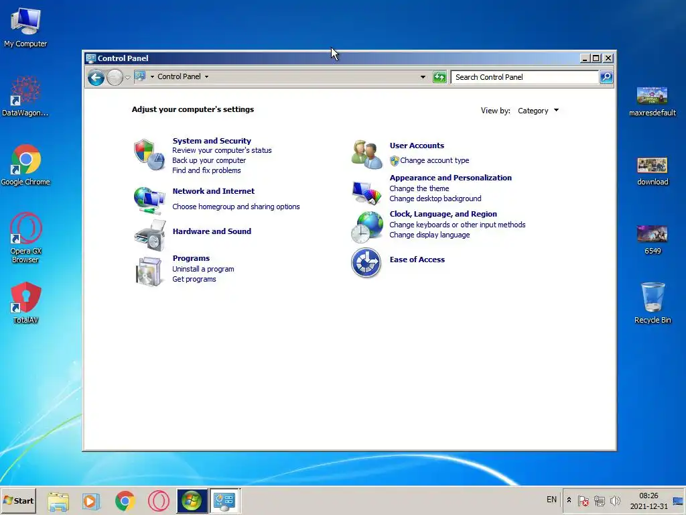Refresh the Control Panel address bar
Viewport: 686px width, 515px height.
(439, 77)
